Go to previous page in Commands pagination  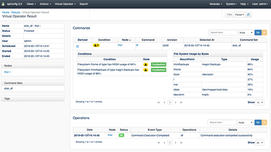[x=165, y=102]
